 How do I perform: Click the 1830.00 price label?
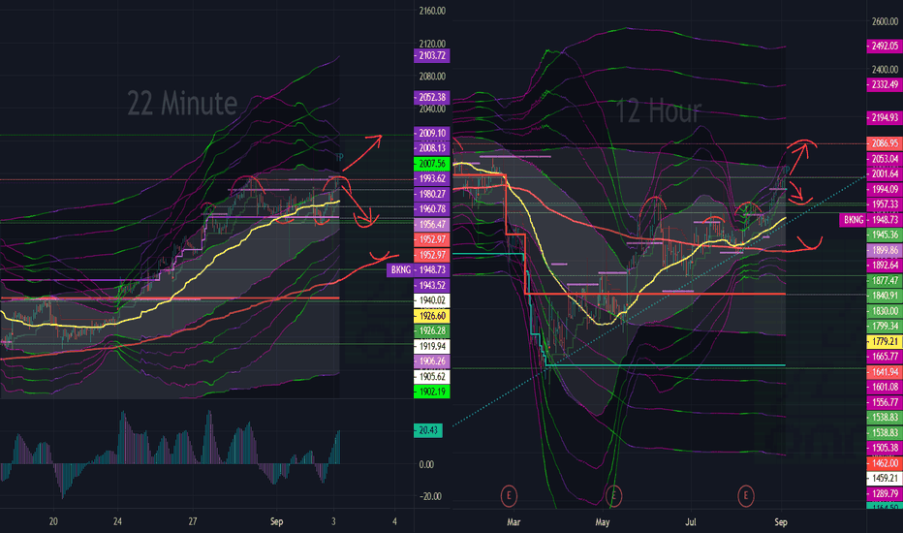point(884,311)
